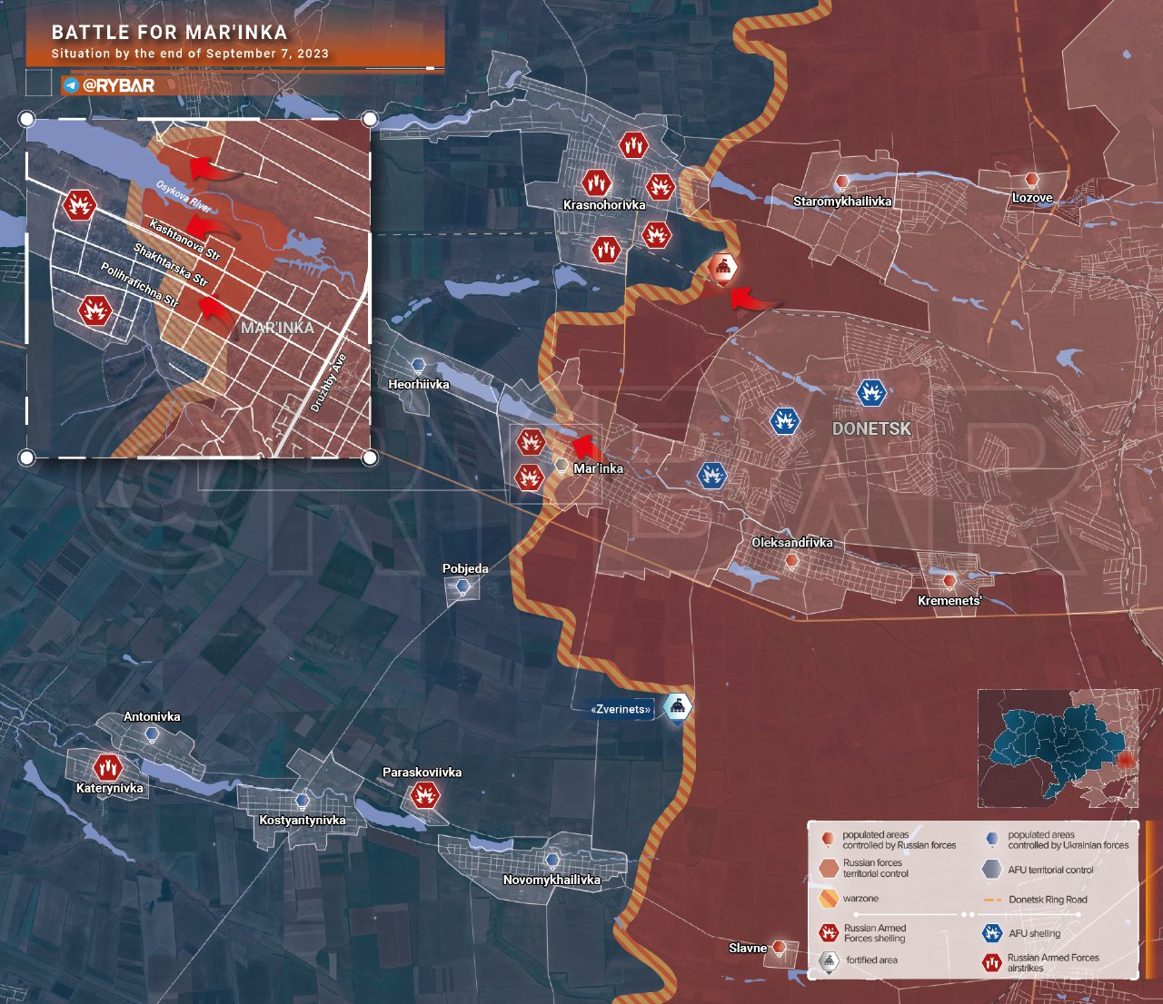Click the legend Russian Armed Forces shelling icon
Screen dimensions: 1163x1004
click(x=828, y=932)
